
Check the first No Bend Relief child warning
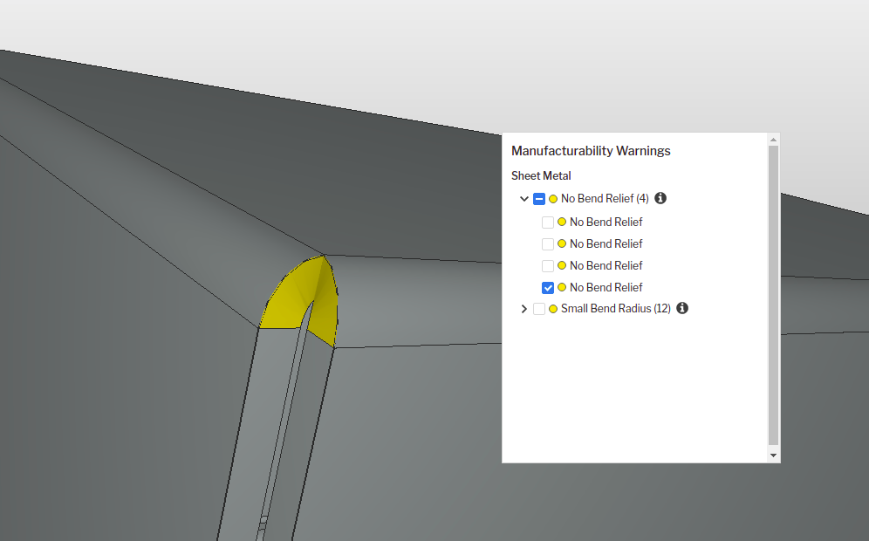coord(547,222)
